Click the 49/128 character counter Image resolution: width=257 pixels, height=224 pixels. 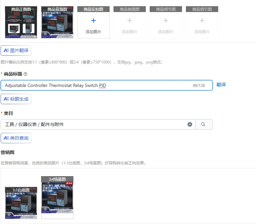199,86
